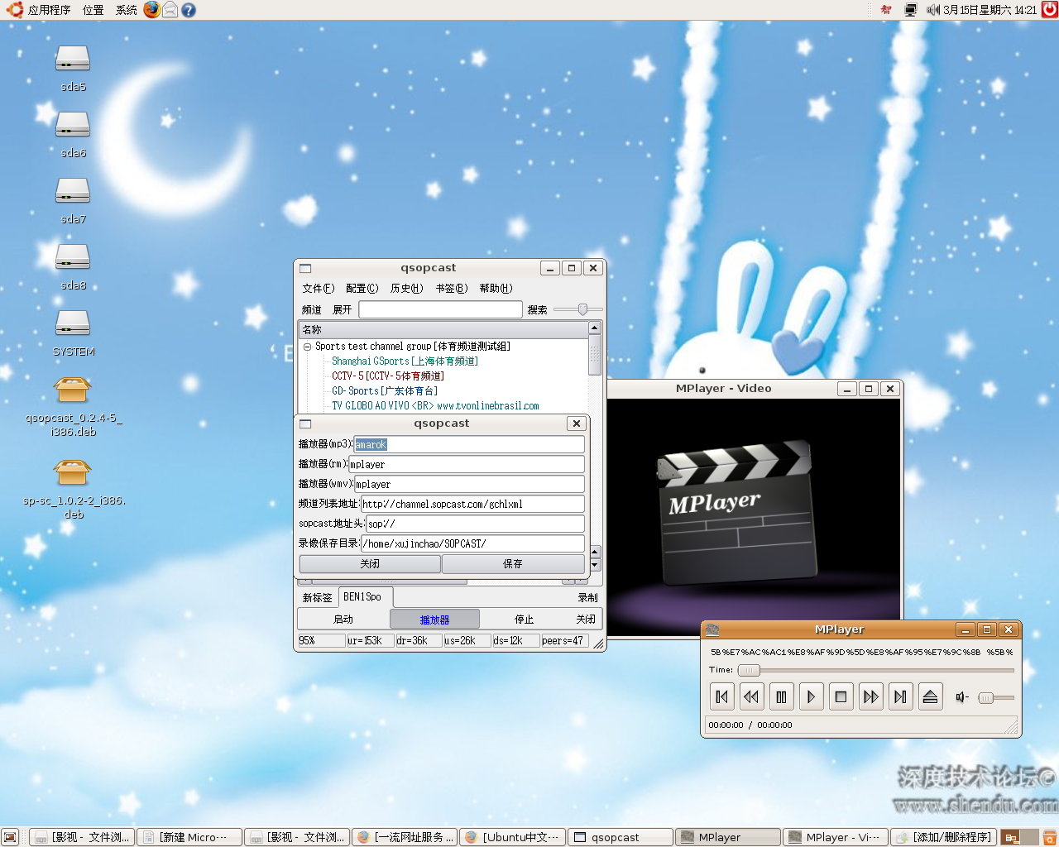1059x847 pixels.
Task: Click the eject button in MPlayer
Action: point(930,696)
